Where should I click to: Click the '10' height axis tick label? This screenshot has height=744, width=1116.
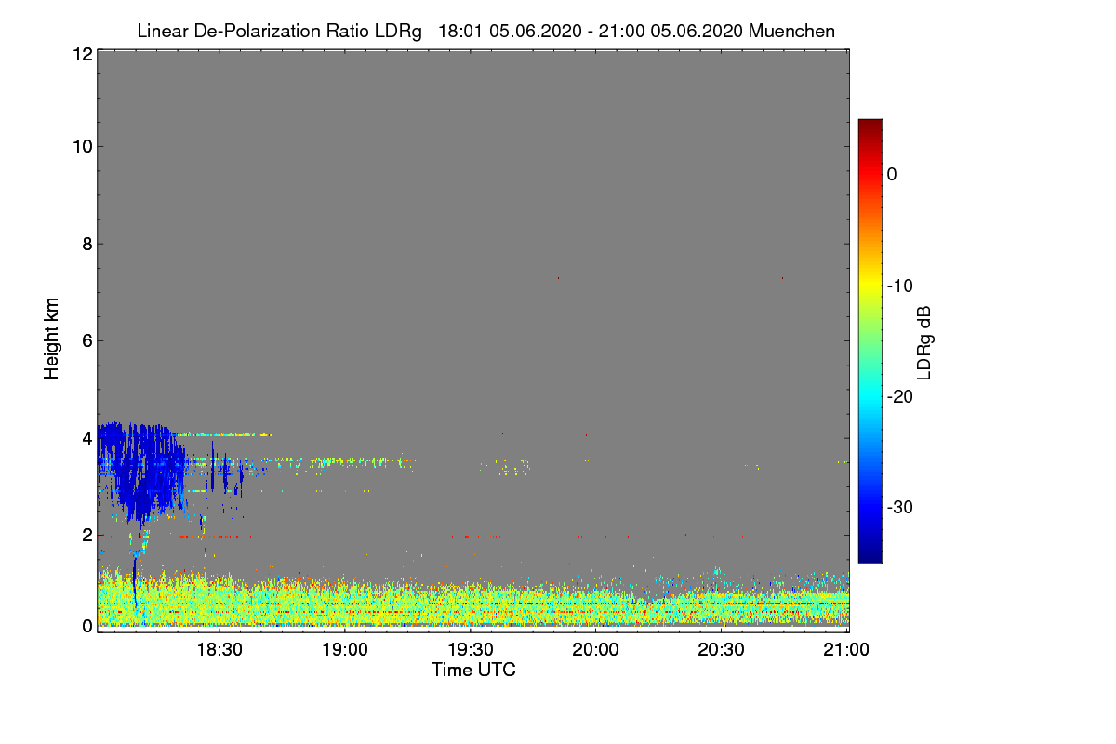coord(81,146)
